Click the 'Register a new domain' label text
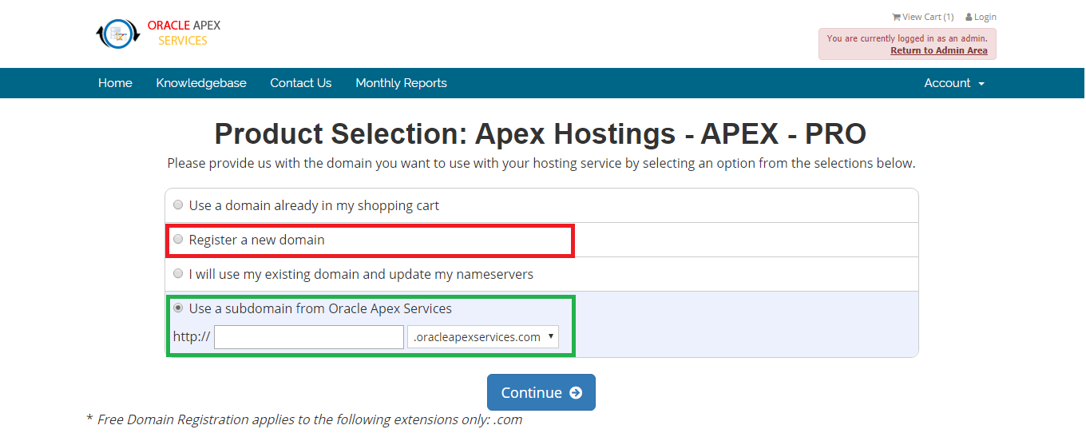1086x445 pixels. 257,240
